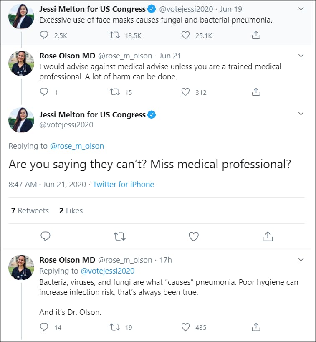The width and height of the screenshot is (316, 342).
Task: Like Rose Olson's tweet with 312 likes
Action: [x=186, y=92]
